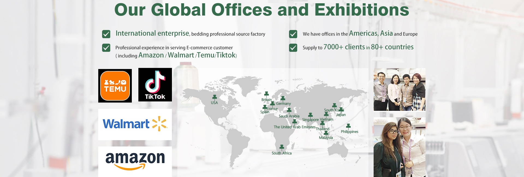The height and width of the screenshot is (177, 524).
Task: Click the Our Global Offices and Exhibitions heading
Action: [x=262, y=10]
